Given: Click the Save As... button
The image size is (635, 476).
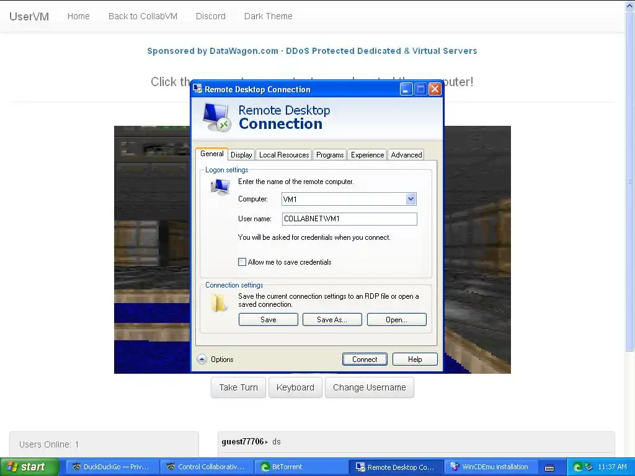Looking at the screenshot, I should point(332,319).
